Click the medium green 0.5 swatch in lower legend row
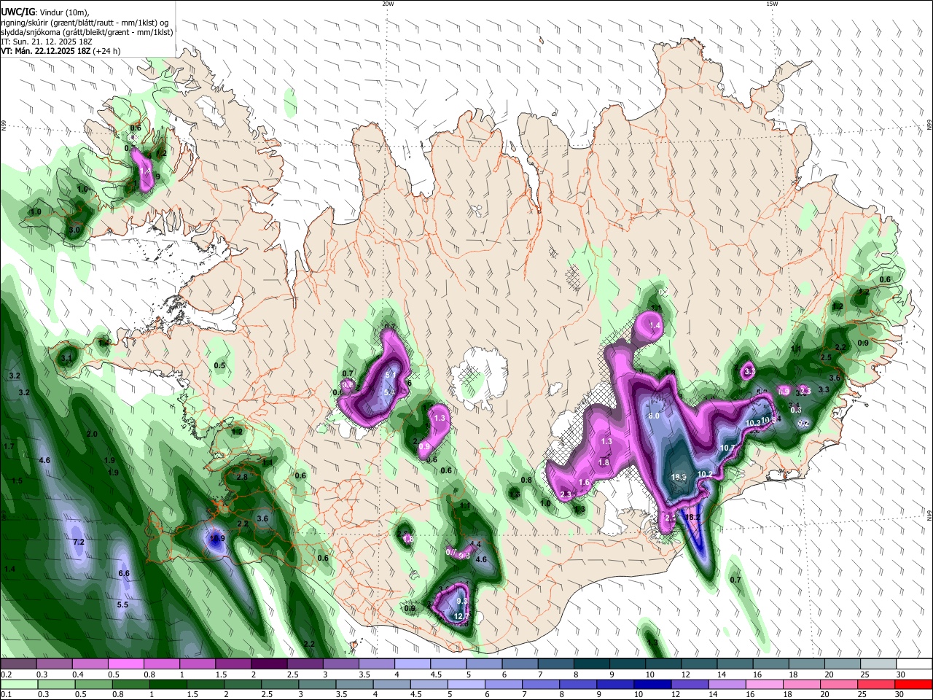The width and height of the screenshot is (933, 700). pyautogui.click(x=93, y=684)
